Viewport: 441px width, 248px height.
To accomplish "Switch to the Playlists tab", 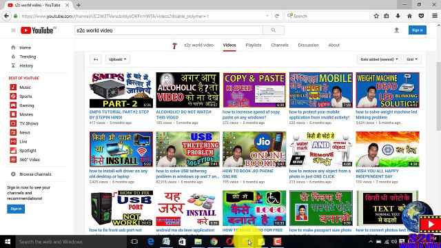I will coord(254,45).
